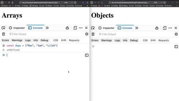Toggle Debug filter in Arrays console
The width and height of the screenshot is (179, 101).
click(x=44, y=40)
